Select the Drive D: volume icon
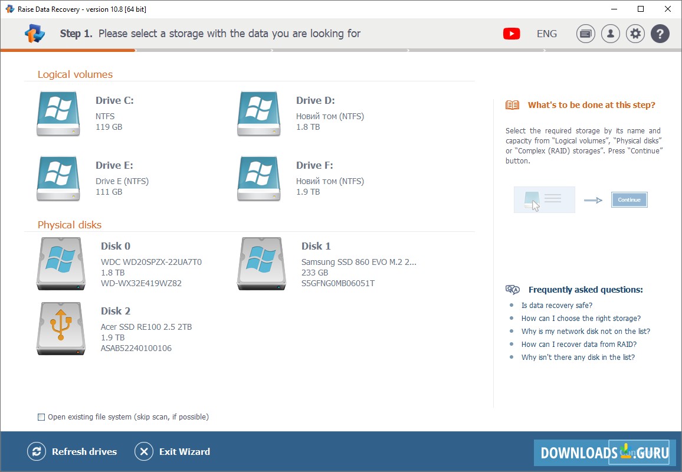This screenshot has height=472, width=682. pyautogui.click(x=259, y=113)
